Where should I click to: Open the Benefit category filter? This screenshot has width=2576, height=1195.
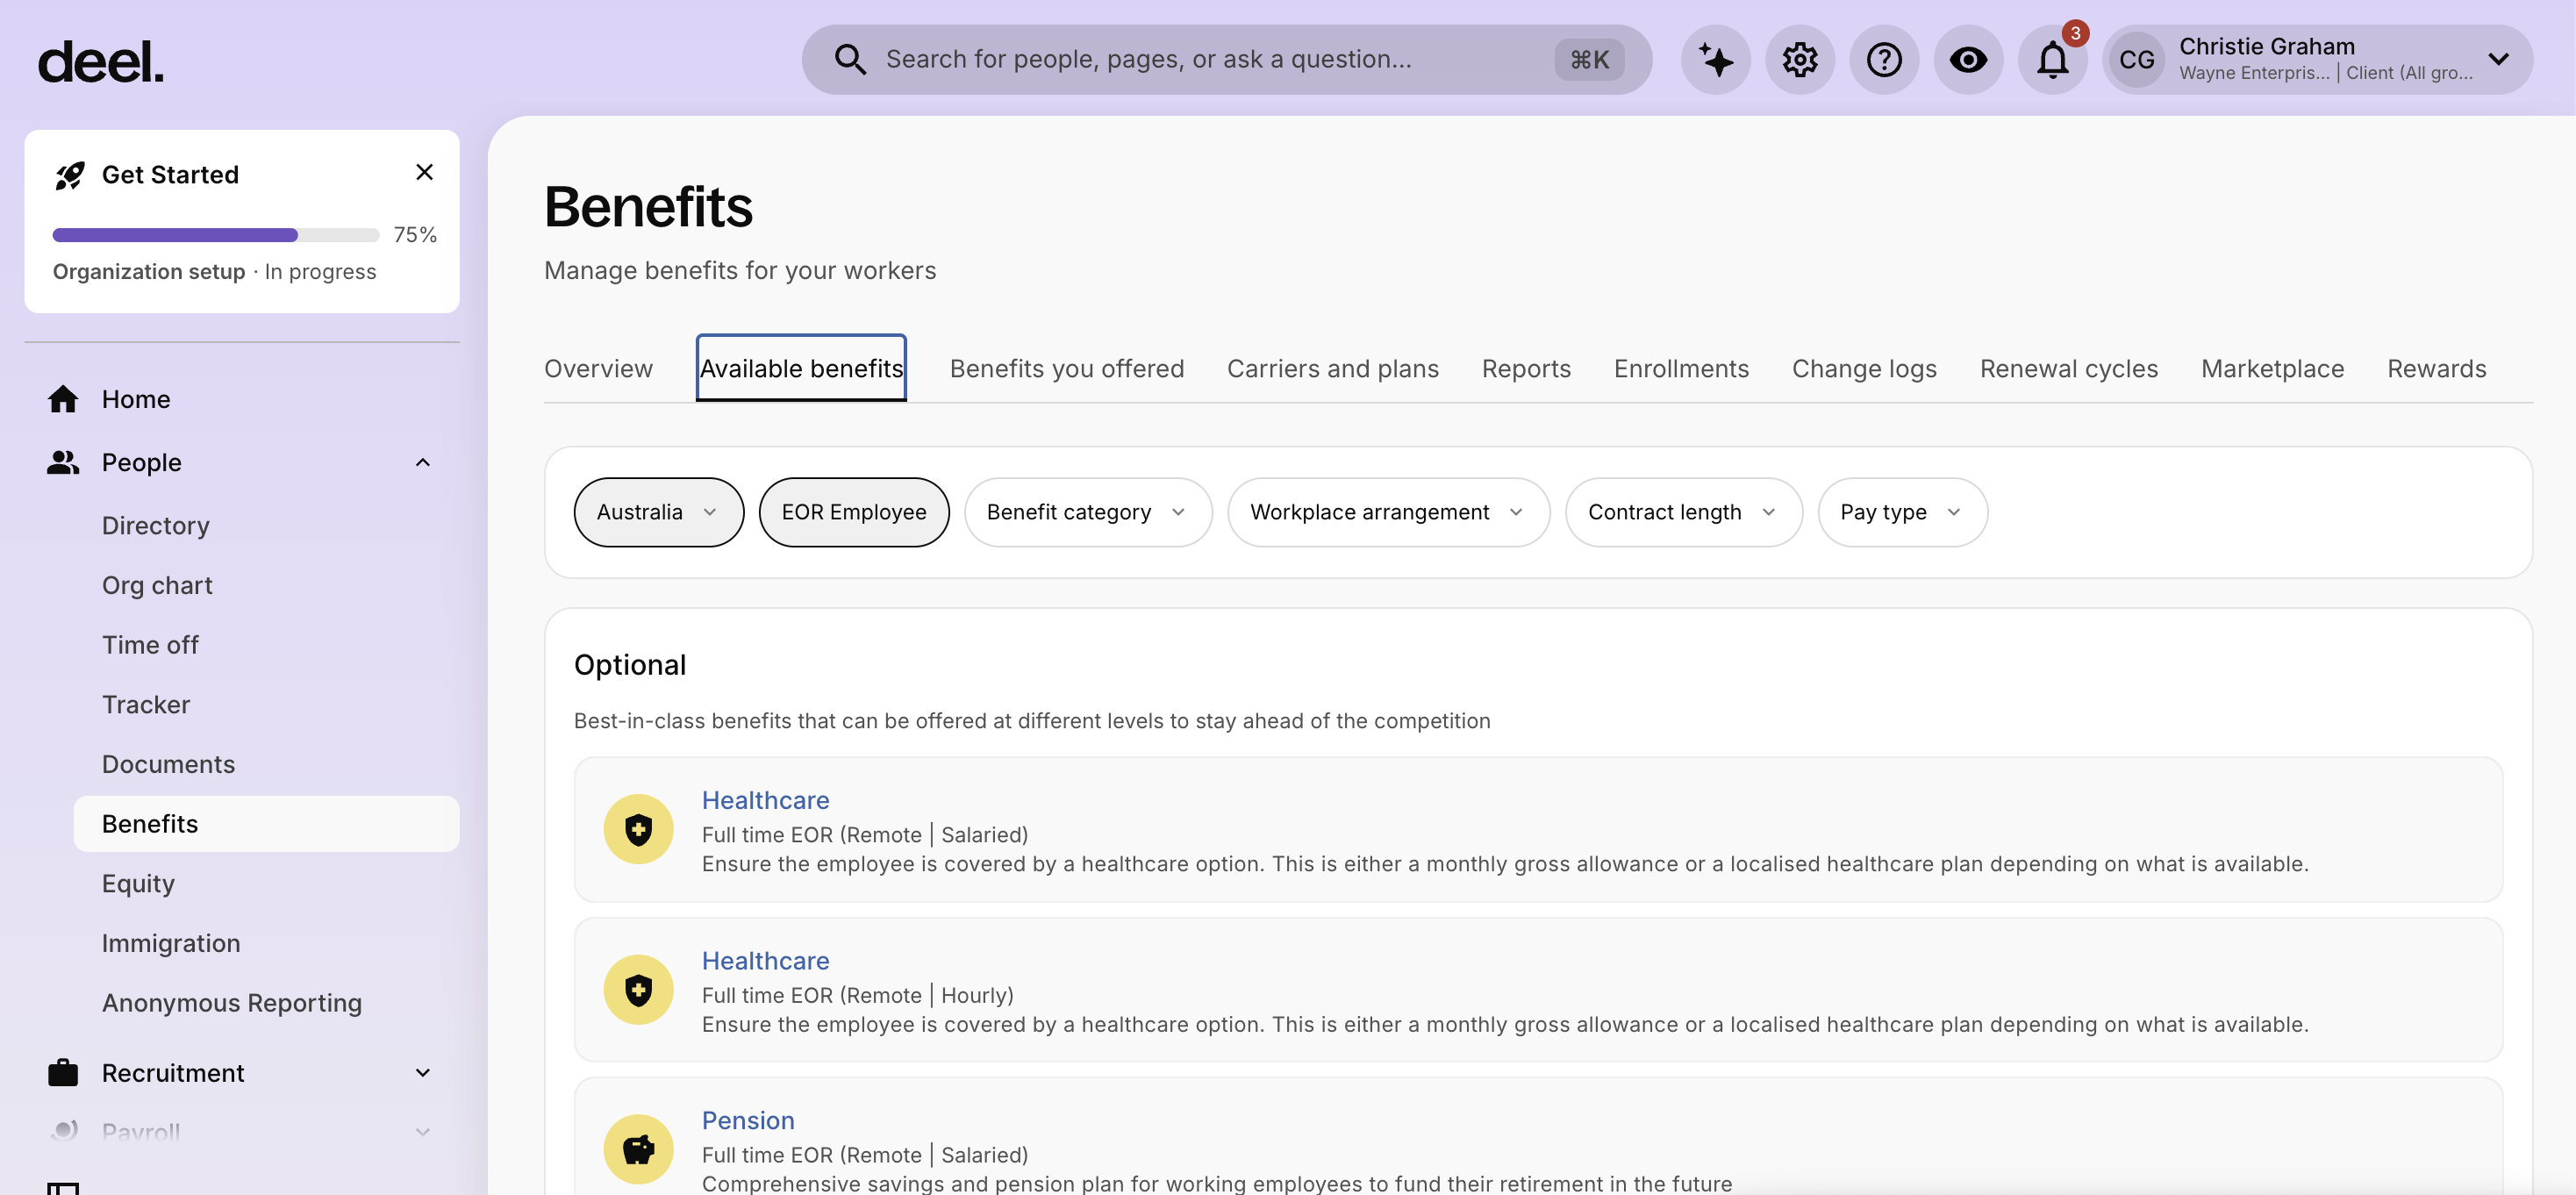(x=1088, y=512)
